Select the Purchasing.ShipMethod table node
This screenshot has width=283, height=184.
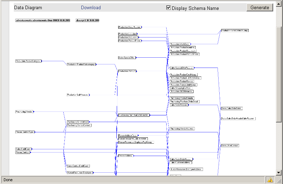pyautogui.click(x=78, y=122)
